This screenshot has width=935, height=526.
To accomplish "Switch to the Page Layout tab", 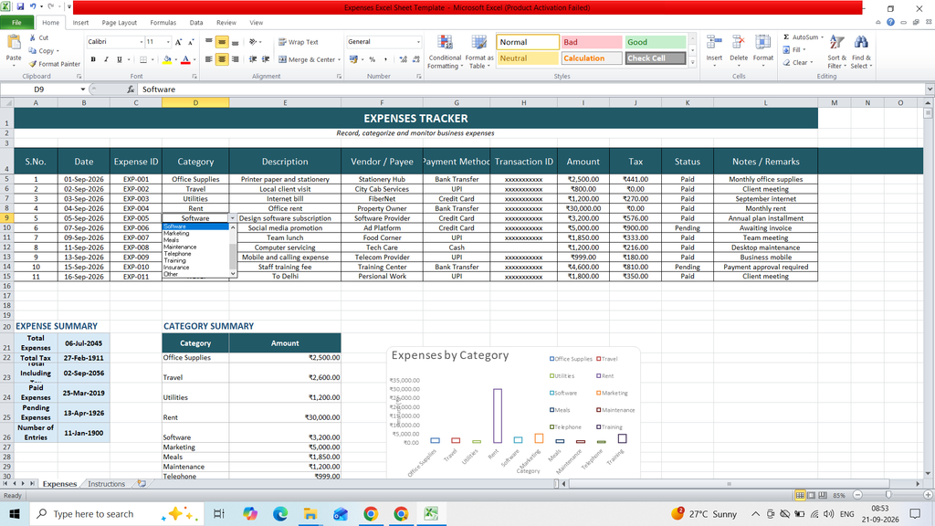I will pyautogui.click(x=120, y=23).
